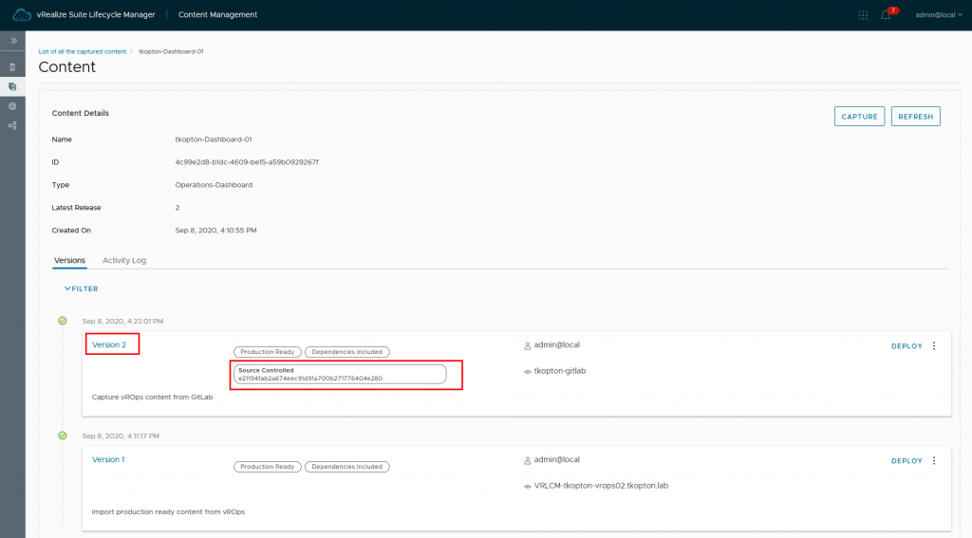Open the notifications bell
Viewport: 972px width, 538px height.
point(886,15)
